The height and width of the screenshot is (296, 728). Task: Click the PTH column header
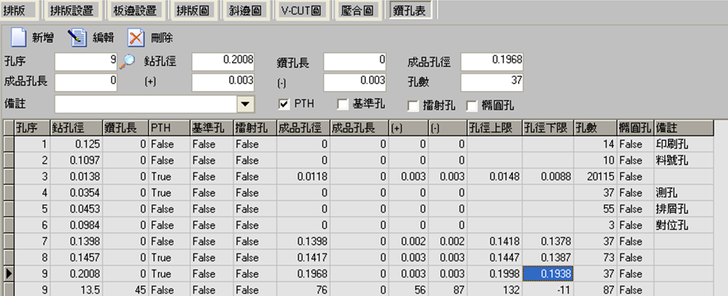coord(169,128)
